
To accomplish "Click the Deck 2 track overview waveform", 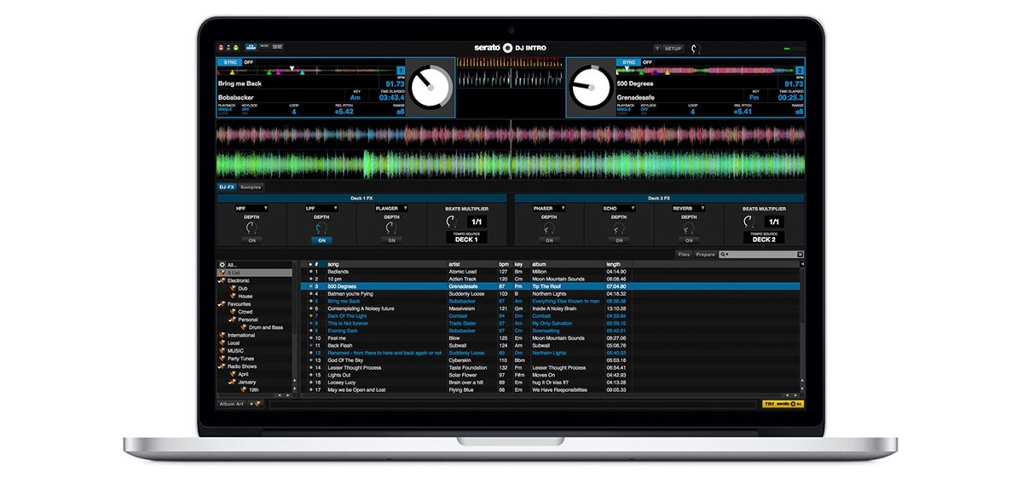I will click(x=708, y=72).
